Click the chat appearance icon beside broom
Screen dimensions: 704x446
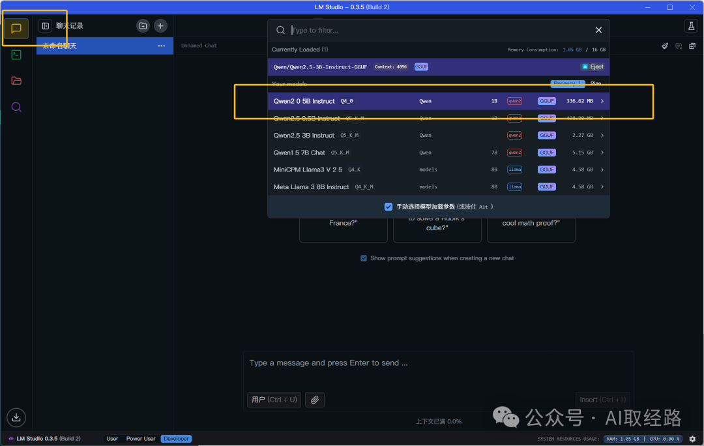click(x=679, y=46)
